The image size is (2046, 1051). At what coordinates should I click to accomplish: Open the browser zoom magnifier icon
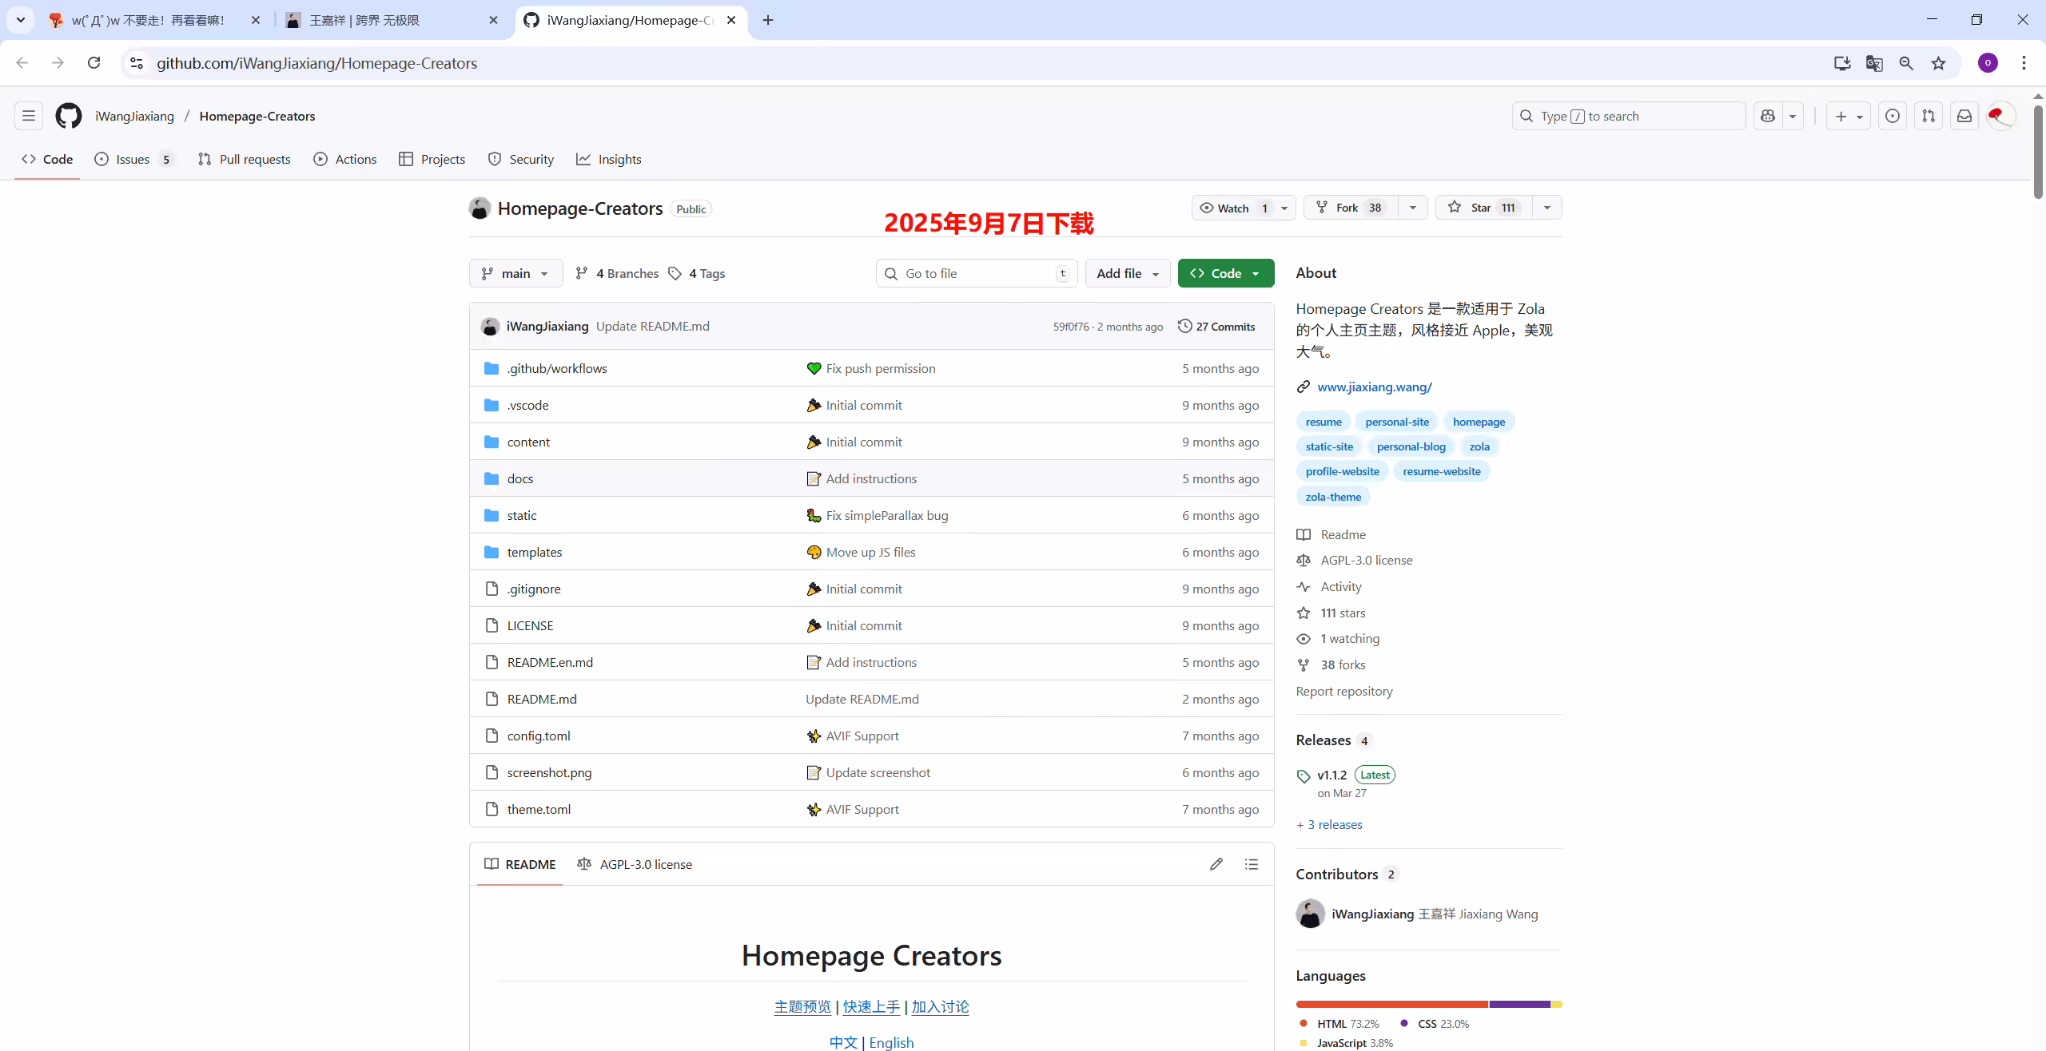(1906, 63)
